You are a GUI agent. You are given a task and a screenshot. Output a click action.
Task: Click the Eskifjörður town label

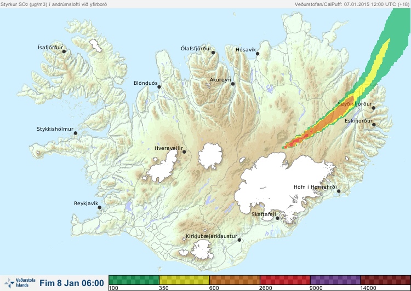pyautogui.click(x=358, y=121)
